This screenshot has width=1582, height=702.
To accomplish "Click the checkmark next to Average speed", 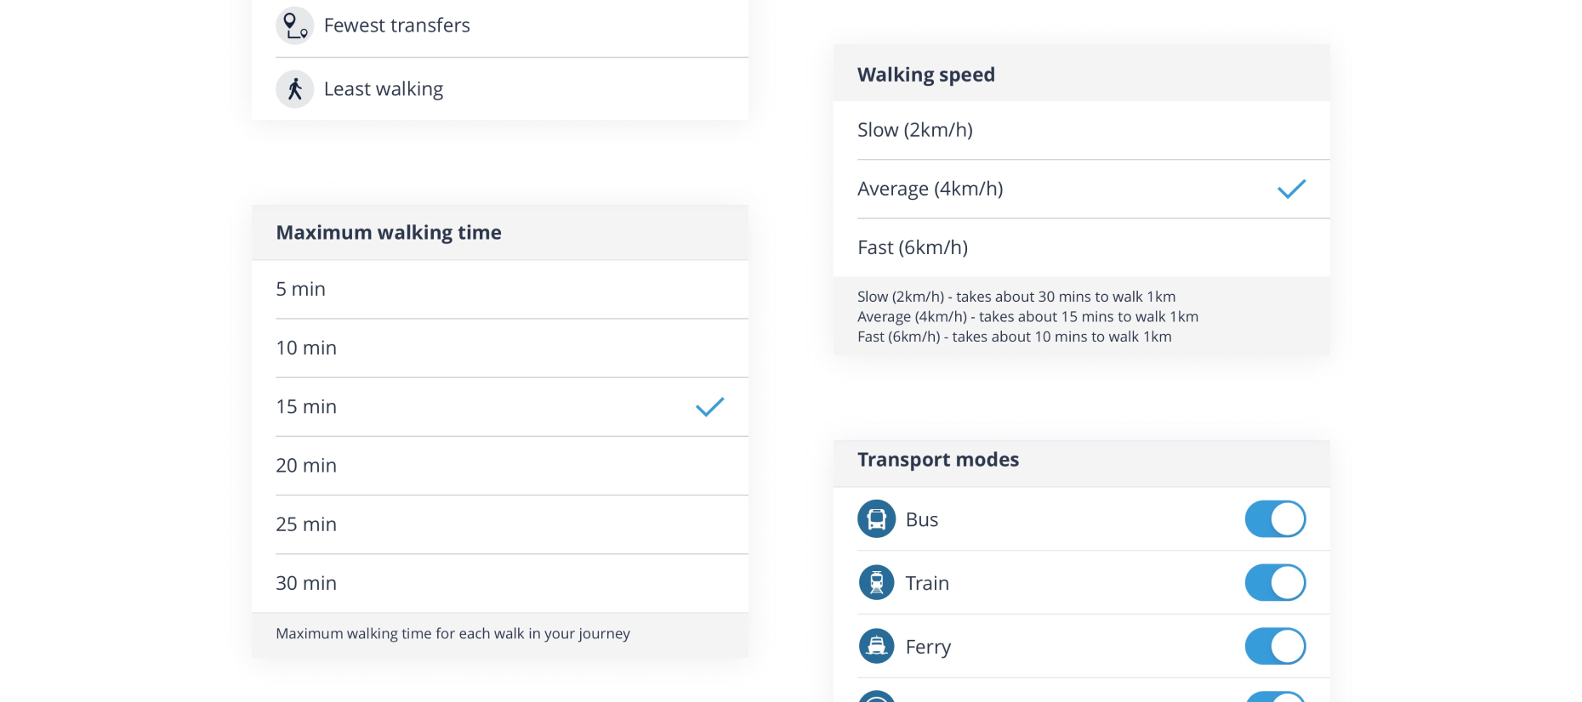I will pyautogui.click(x=1292, y=189).
